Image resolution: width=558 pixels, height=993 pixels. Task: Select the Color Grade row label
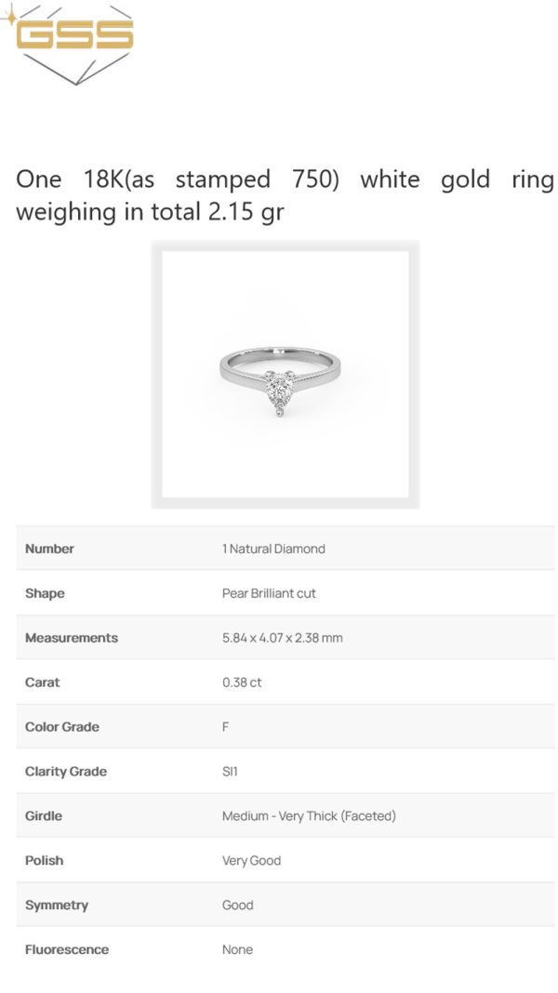[x=62, y=726]
